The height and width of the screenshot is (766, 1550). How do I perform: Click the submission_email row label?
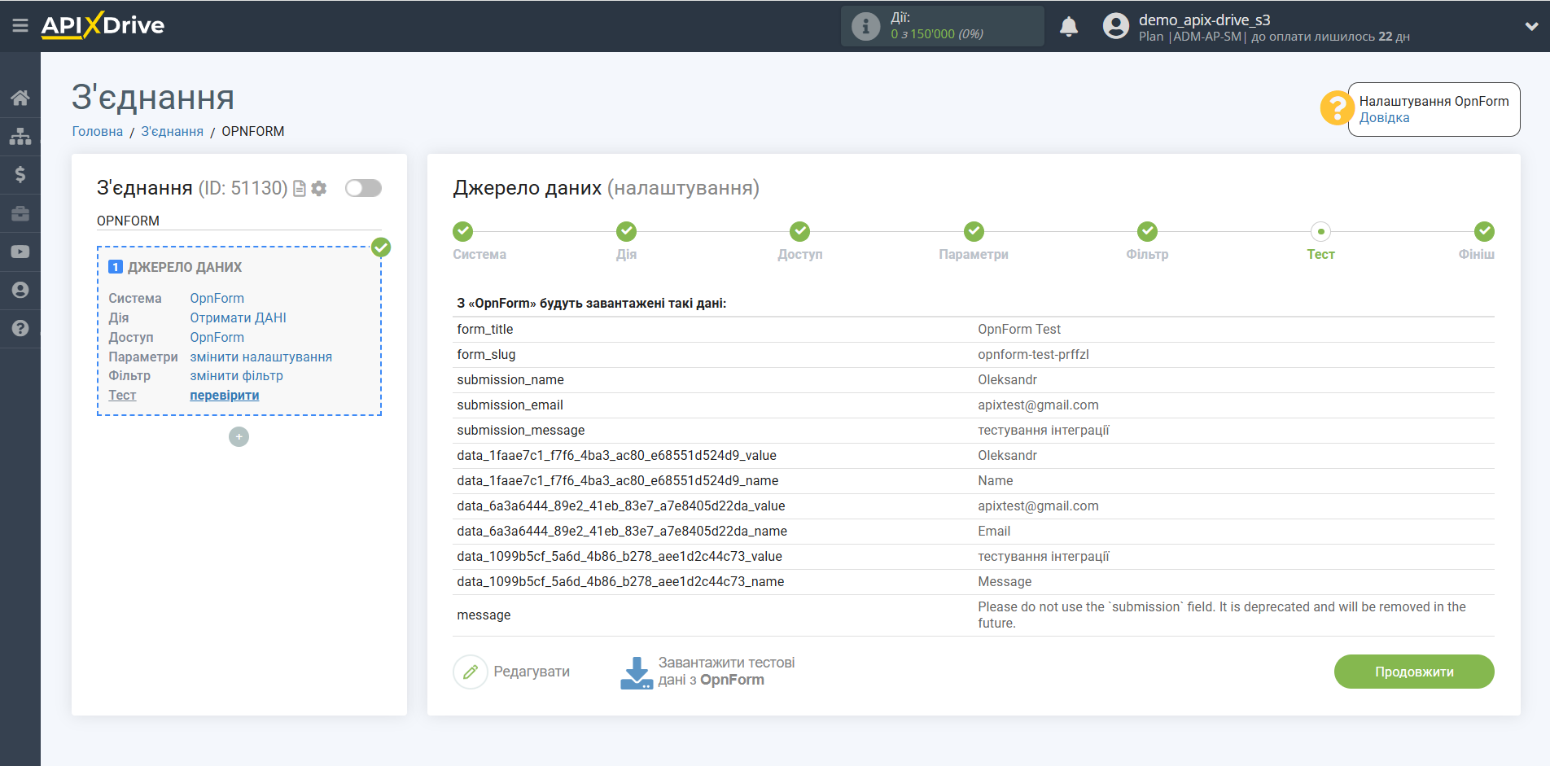click(x=510, y=405)
